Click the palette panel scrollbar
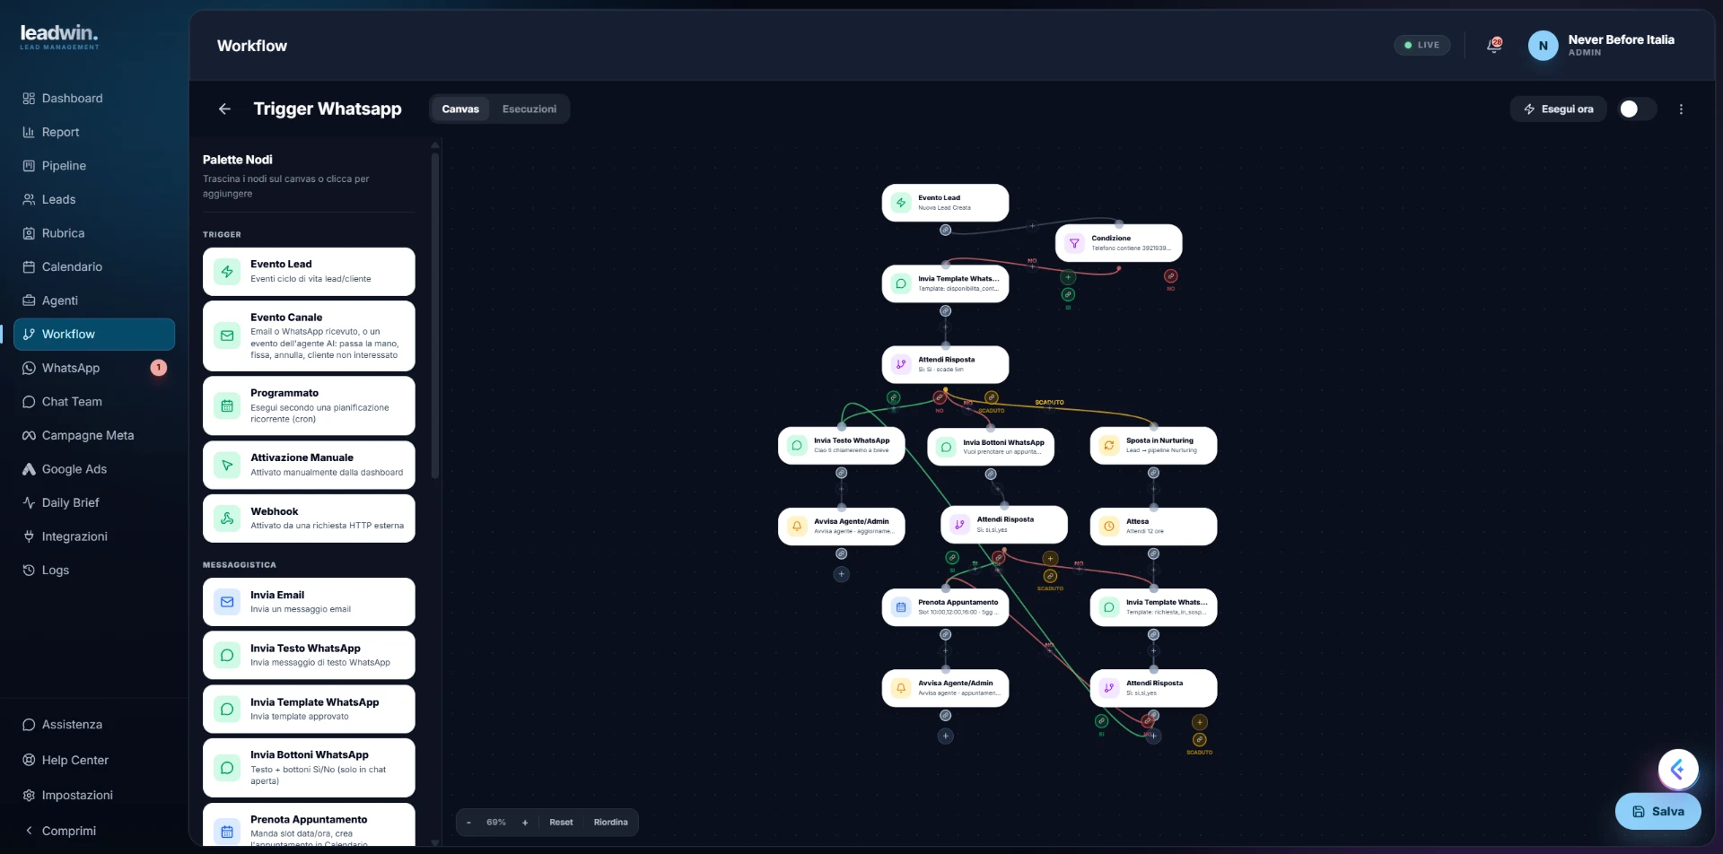Viewport: 1723px width, 854px height. [x=435, y=314]
